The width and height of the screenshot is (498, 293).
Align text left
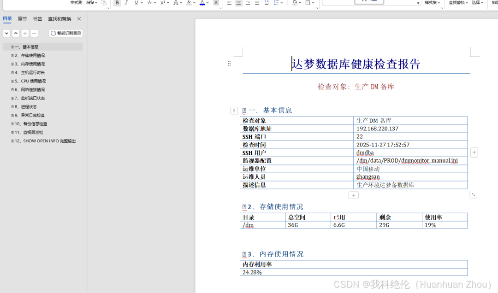[229, 3]
